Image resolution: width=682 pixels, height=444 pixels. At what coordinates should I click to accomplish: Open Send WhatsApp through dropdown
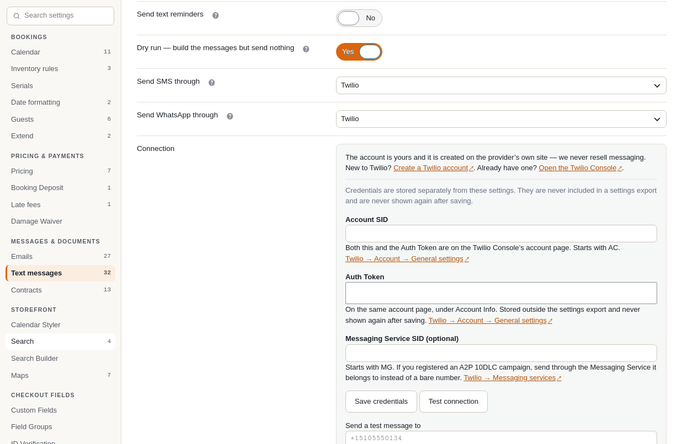(x=501, y=119)
